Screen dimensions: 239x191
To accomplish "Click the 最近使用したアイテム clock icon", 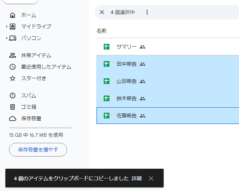I will [x=13, y=67].
